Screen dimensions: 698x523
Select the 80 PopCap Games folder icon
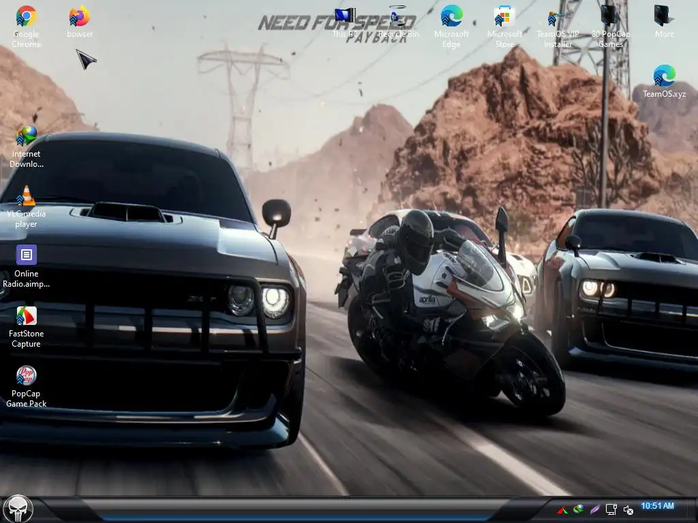click(610, 26)
